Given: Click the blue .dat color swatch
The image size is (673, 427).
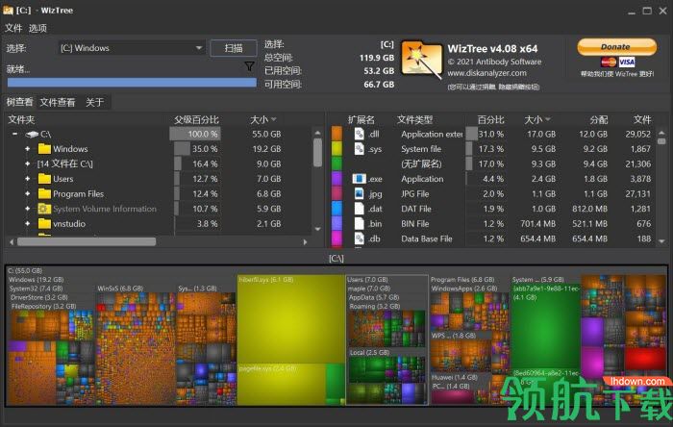Looking at the screenshot, I should [x=336, y=209].
